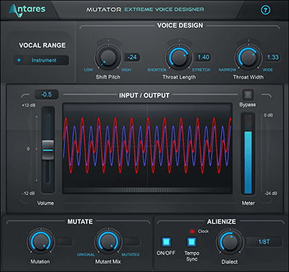Click the ORIGINAL label near Mutant Mix
The width and height of the screenshot is (289, 272).
coord(86,255)
